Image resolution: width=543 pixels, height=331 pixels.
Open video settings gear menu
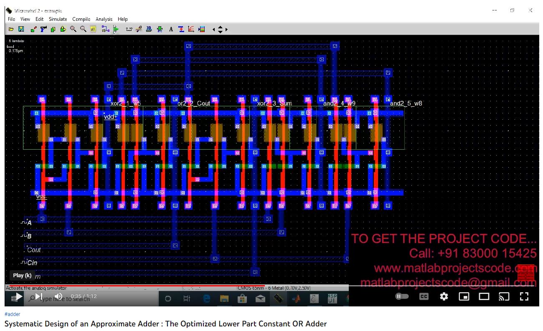[444, 296]
